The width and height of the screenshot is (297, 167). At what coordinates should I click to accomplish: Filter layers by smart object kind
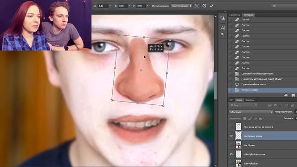(292, 105)
